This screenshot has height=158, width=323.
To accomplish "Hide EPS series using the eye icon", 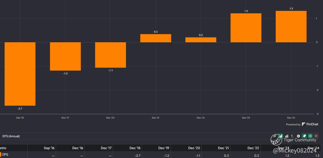I will 310,136.
